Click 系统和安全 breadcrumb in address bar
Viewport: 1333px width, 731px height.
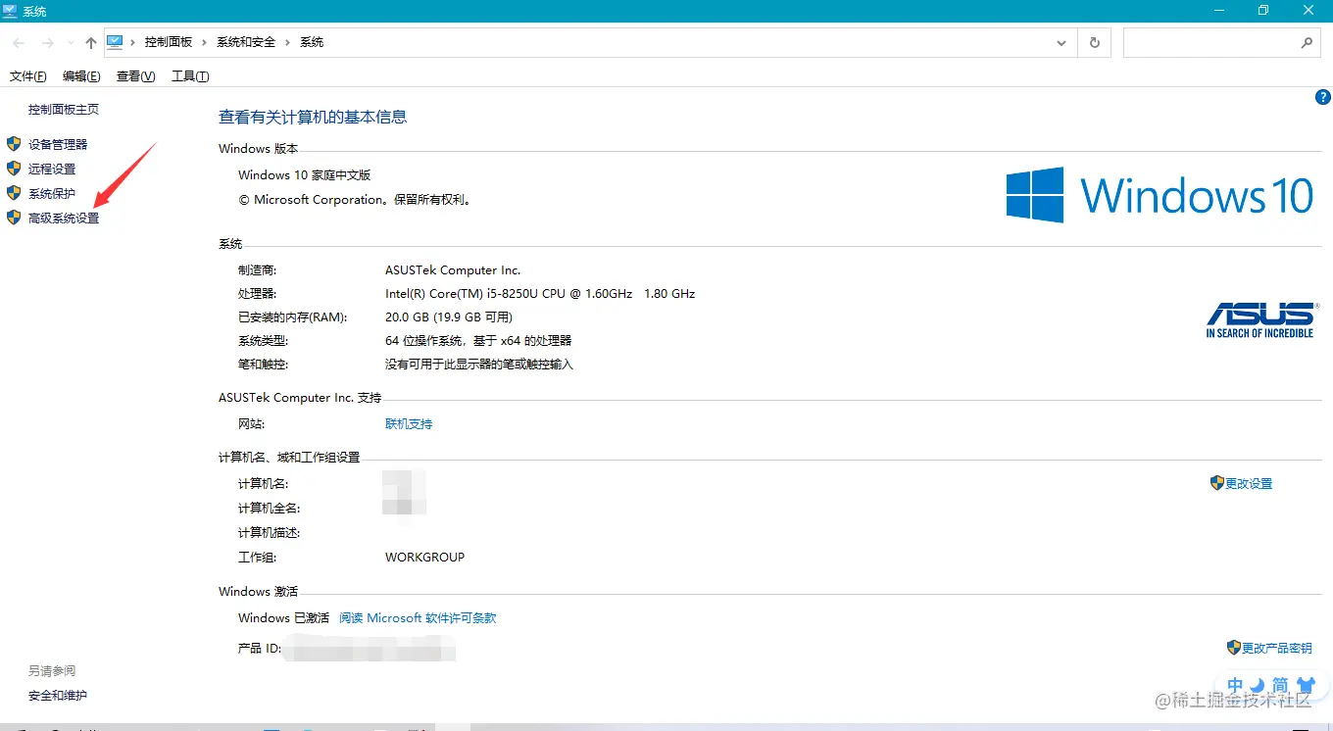click(246, 42)
